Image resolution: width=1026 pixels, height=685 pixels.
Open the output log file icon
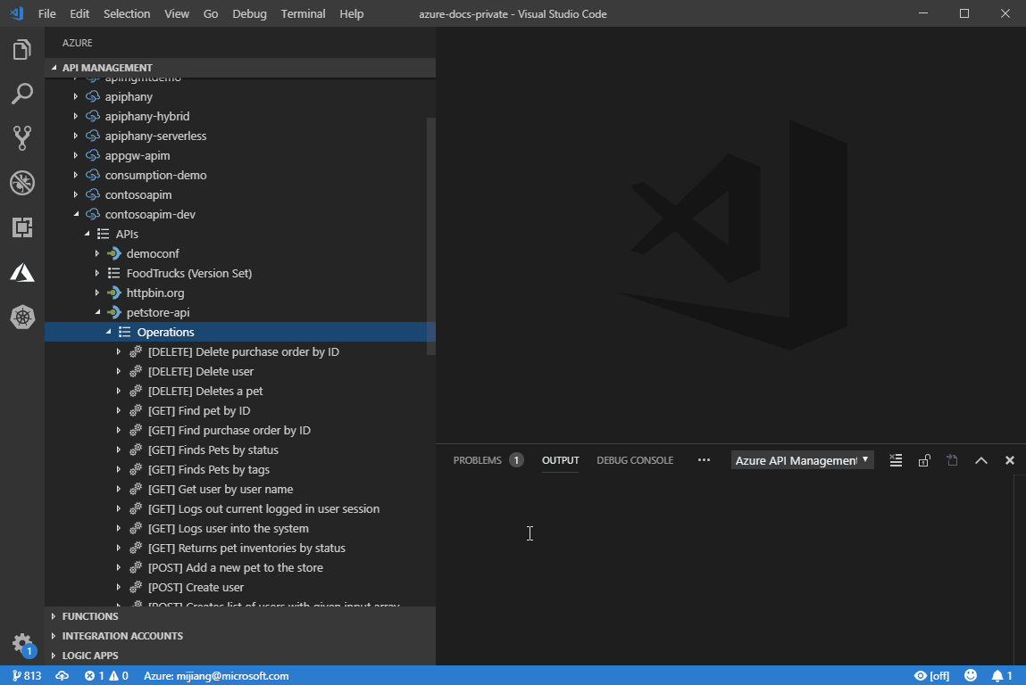pyautogui.click(x=953, y=460)
